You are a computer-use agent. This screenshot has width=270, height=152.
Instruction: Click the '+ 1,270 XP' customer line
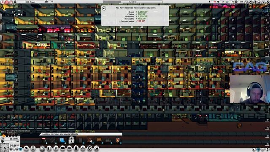point(142,16)
